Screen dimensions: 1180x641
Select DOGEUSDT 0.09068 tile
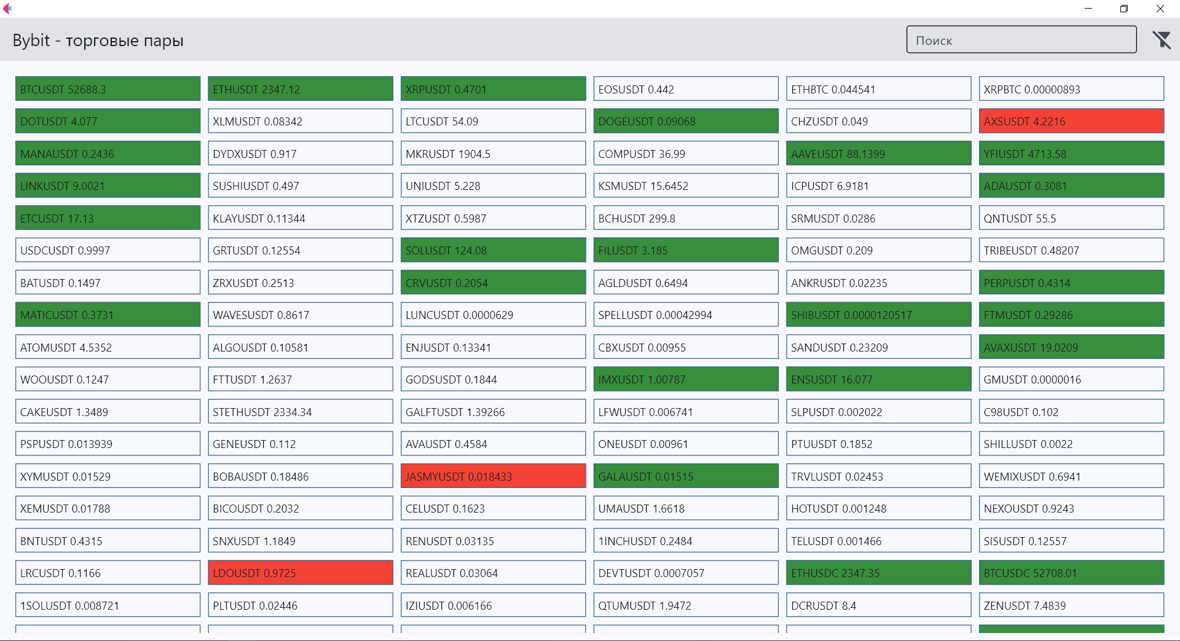(x=686, y=121)
